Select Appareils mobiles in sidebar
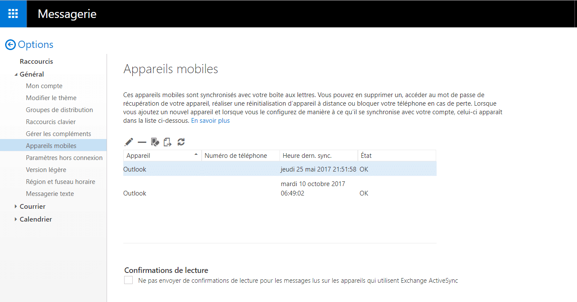Image resolution: width=577 pixels, height=302 pixels. coord(53,145)
